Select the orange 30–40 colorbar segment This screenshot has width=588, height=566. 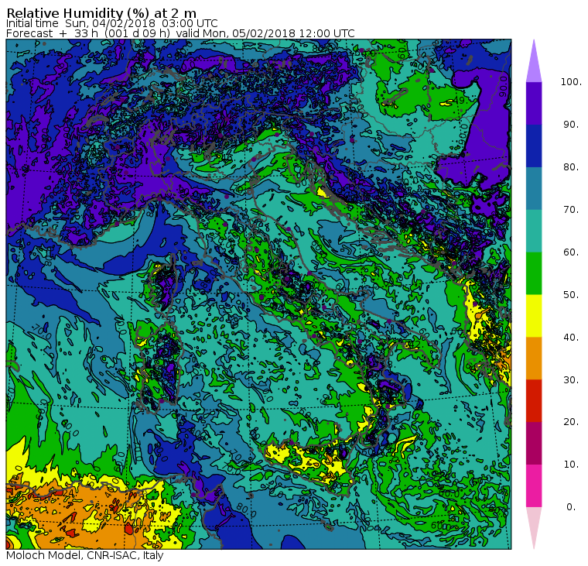[x=534, y=358]
